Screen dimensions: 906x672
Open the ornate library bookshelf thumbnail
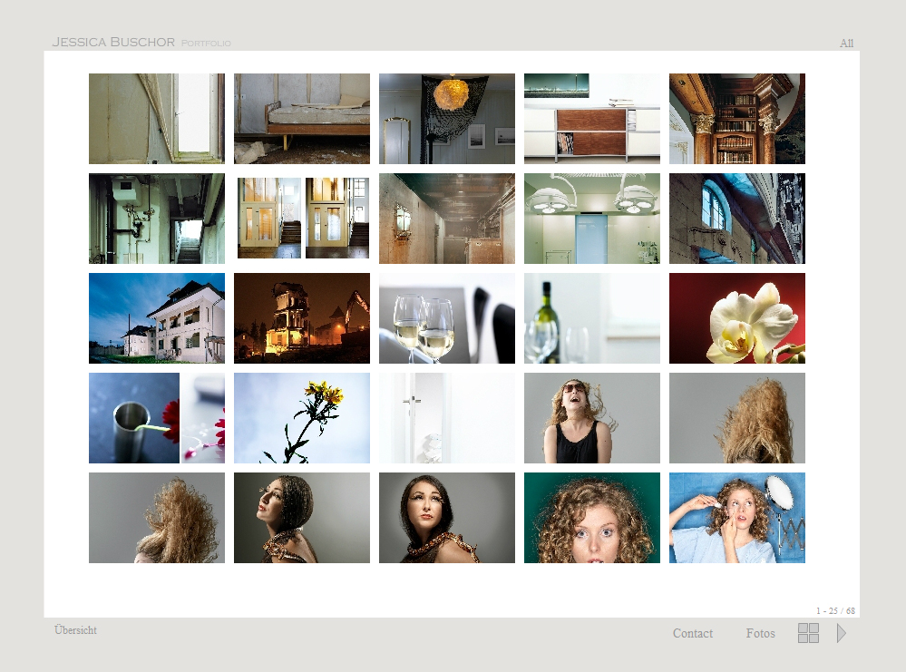[x=736, y=119]
